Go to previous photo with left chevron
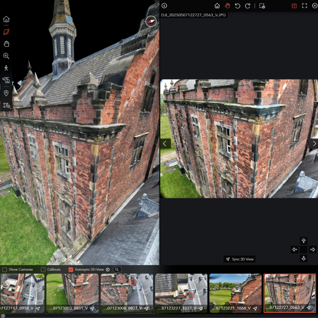318x318 pixels. [x=165, y=144]
